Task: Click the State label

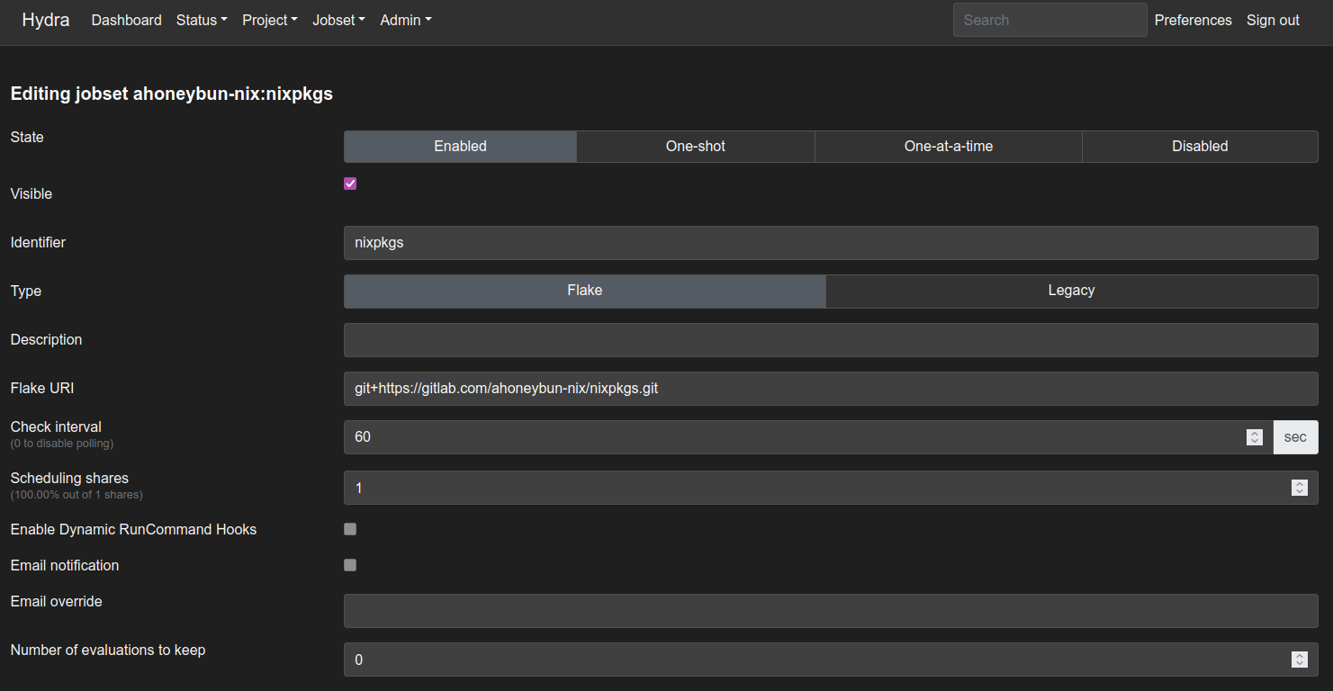Action: (27, 137)
